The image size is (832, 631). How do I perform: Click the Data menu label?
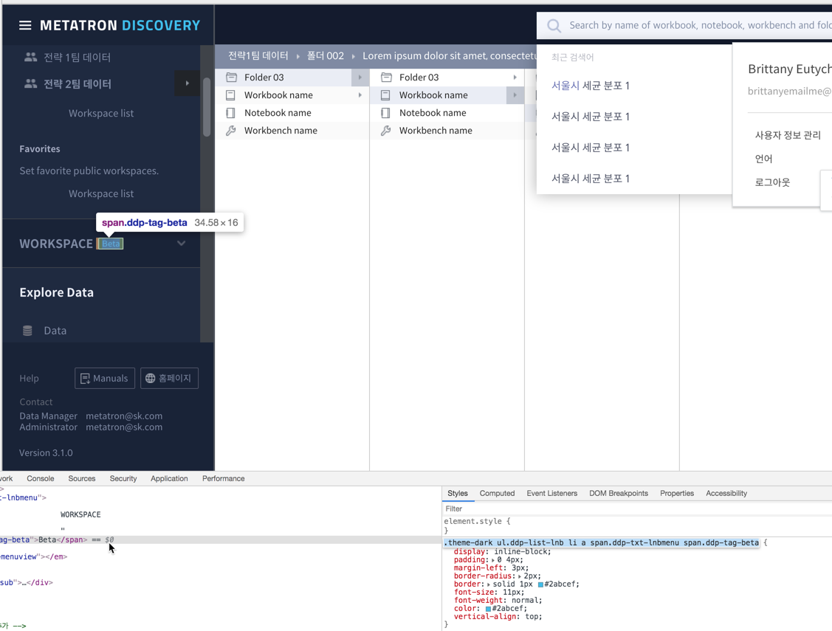[55, 331]
